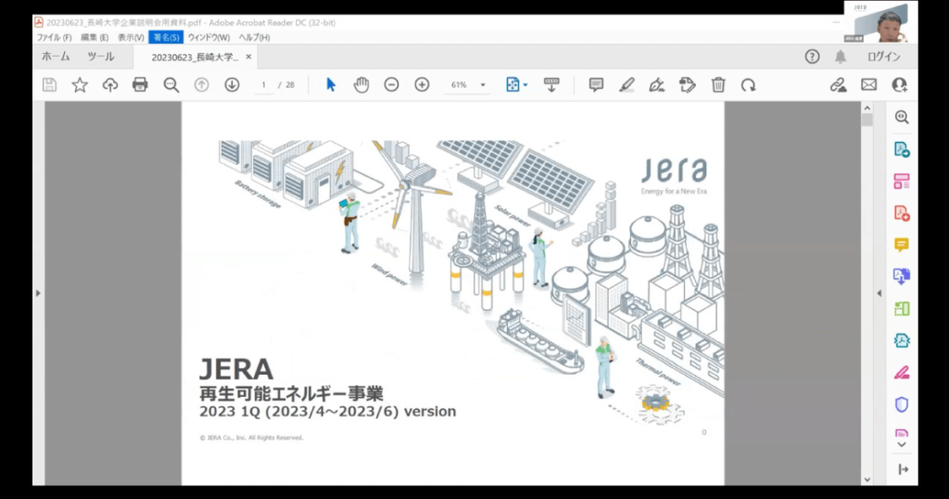The image size is (949, 499).
Task: Click the trash delete icon
Action: pyautogui.click(x=718, y=84)
